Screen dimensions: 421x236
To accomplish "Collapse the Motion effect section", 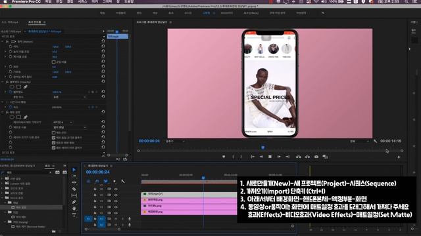I will (3, 41).
